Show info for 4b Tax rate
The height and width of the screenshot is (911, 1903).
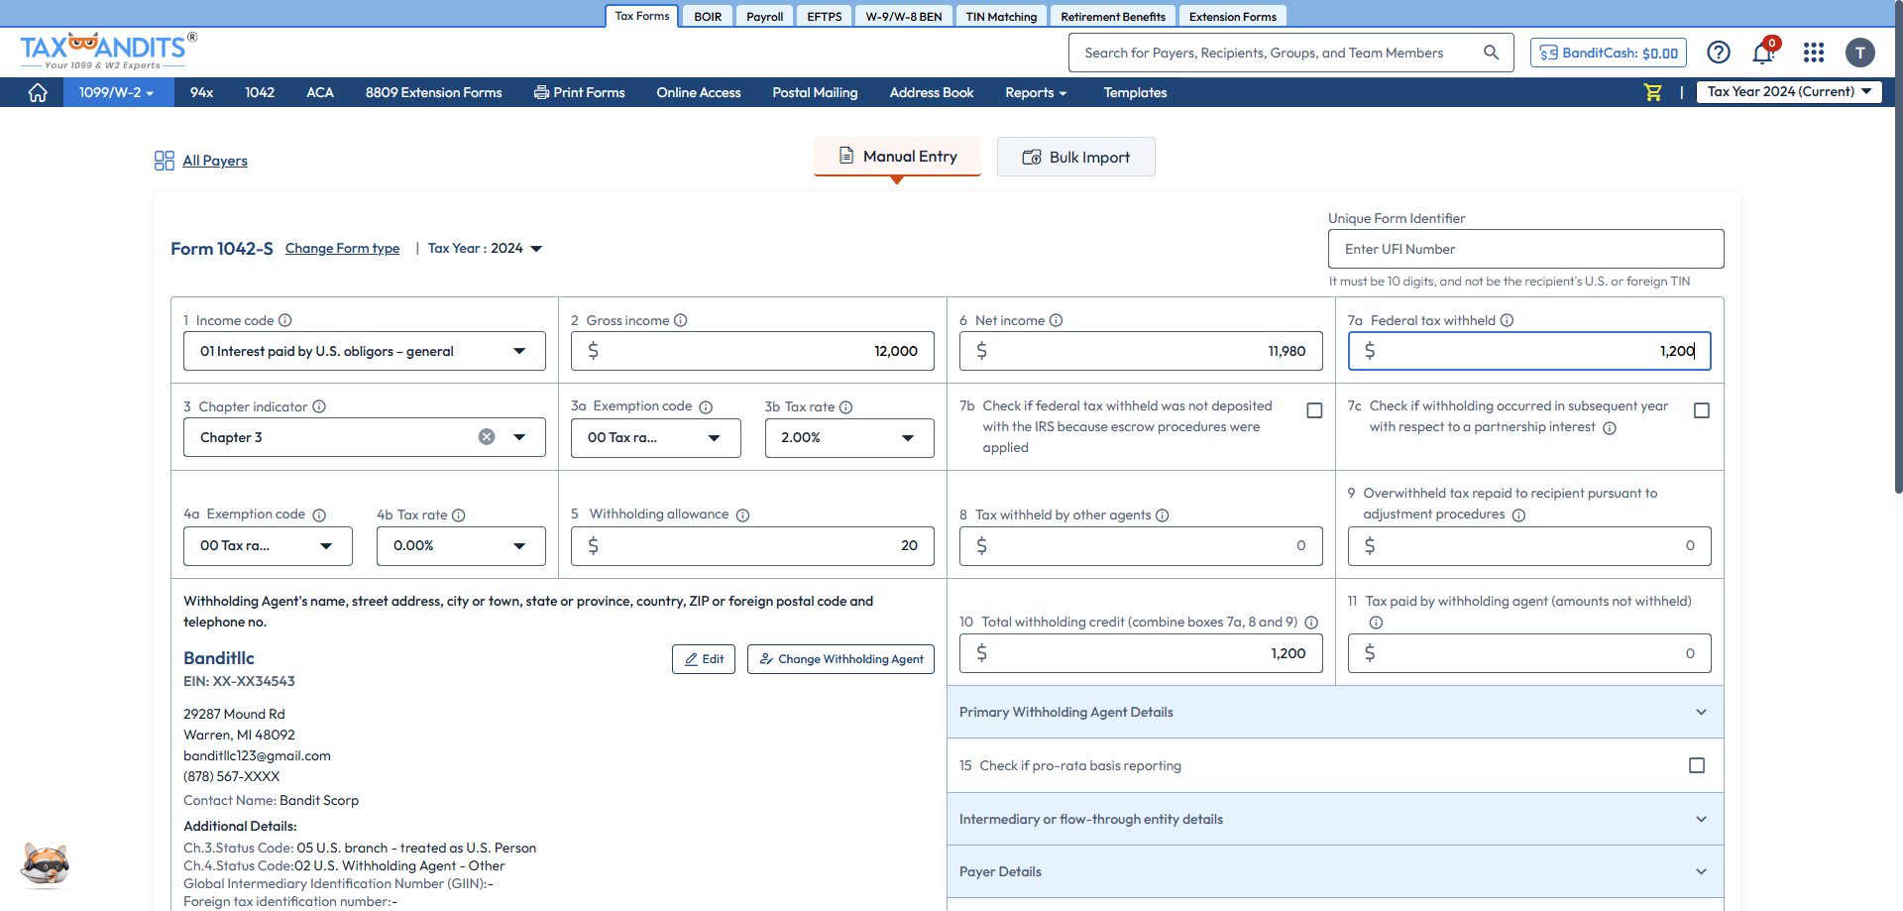click(459, 515)
